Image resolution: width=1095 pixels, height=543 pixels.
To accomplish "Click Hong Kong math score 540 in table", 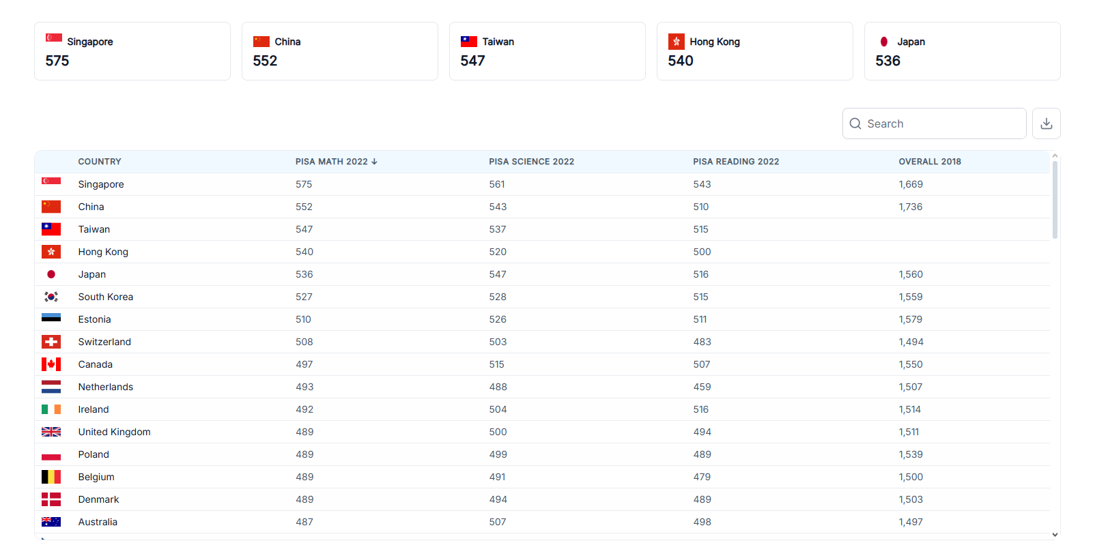I will 304,252.
